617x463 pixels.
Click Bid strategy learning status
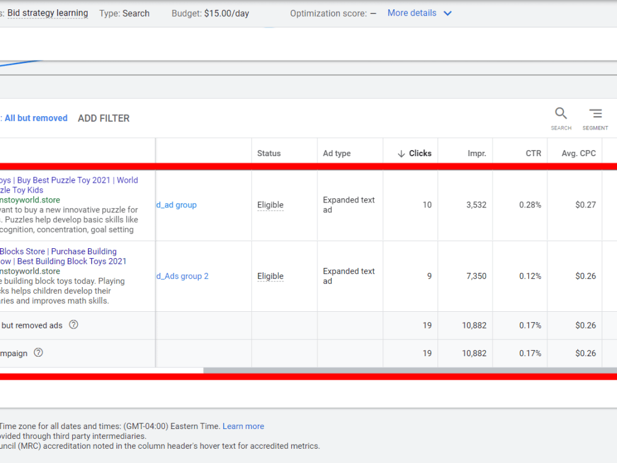tap(48, 13)
